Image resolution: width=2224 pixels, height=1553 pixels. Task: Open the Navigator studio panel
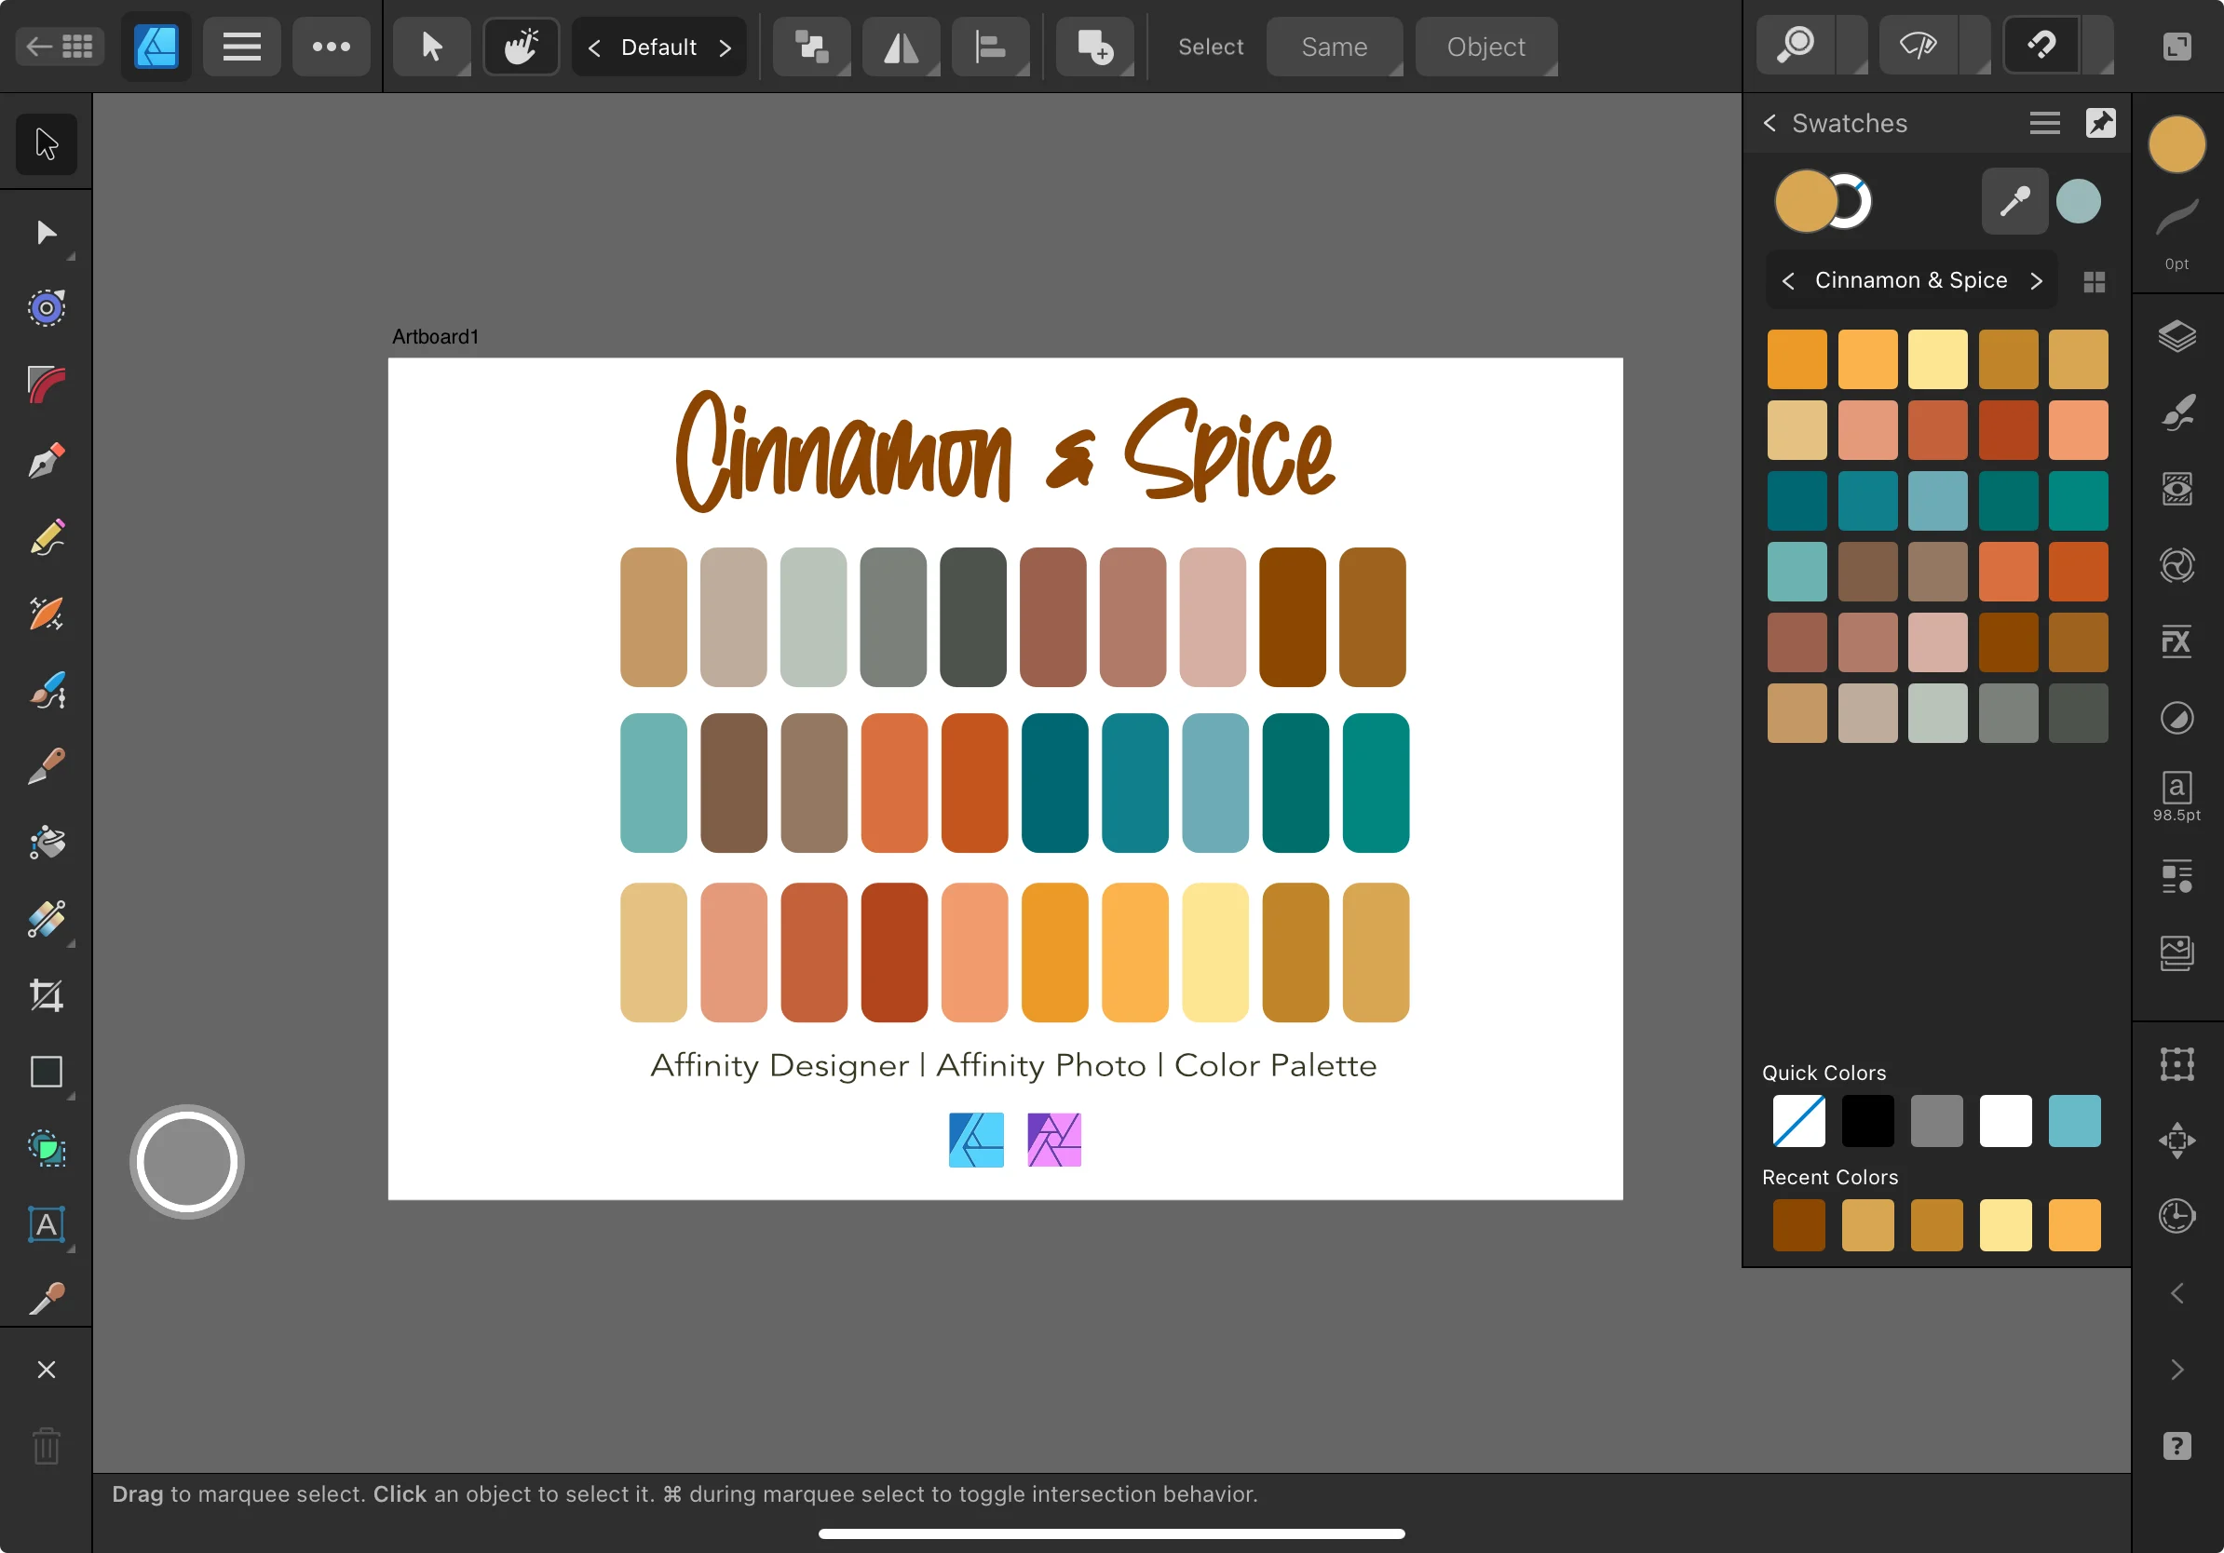coord(2177,1141)
